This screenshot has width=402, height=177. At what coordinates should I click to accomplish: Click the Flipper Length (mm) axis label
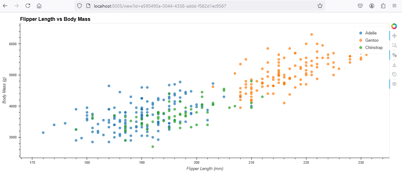pyautogui.click(x=205, y=168)
